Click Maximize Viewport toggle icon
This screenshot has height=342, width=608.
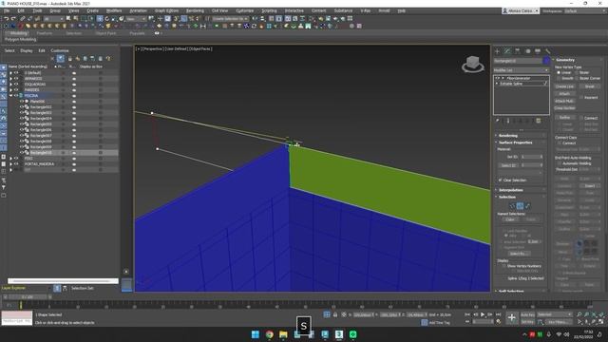(601, 321)
